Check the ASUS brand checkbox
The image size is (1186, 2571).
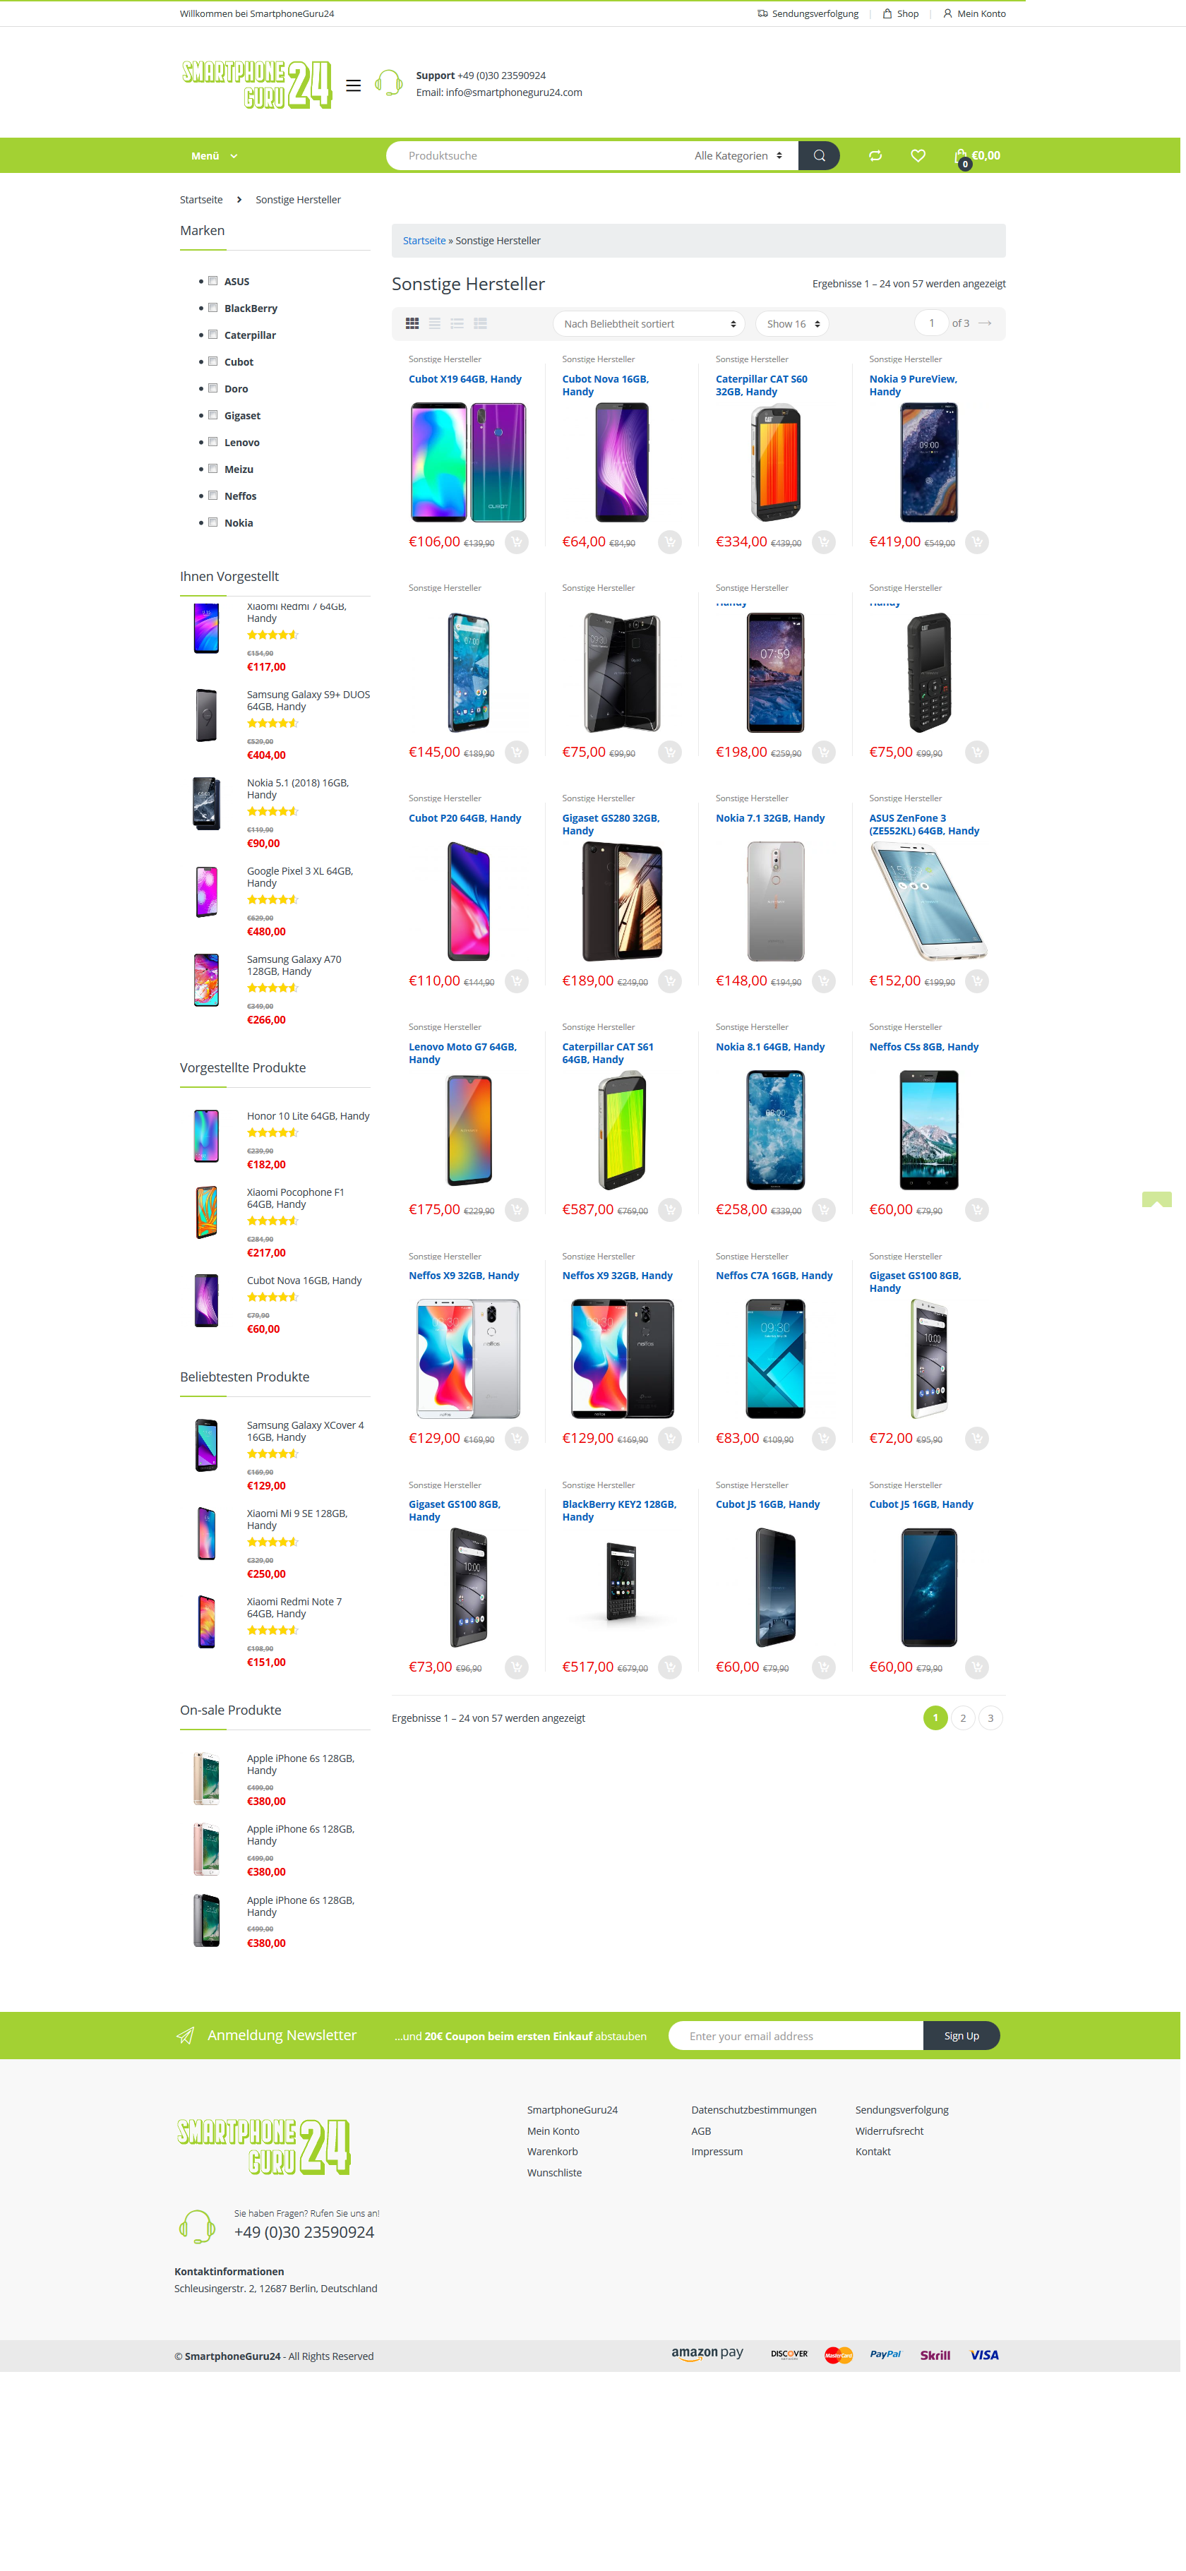point(212,280)
